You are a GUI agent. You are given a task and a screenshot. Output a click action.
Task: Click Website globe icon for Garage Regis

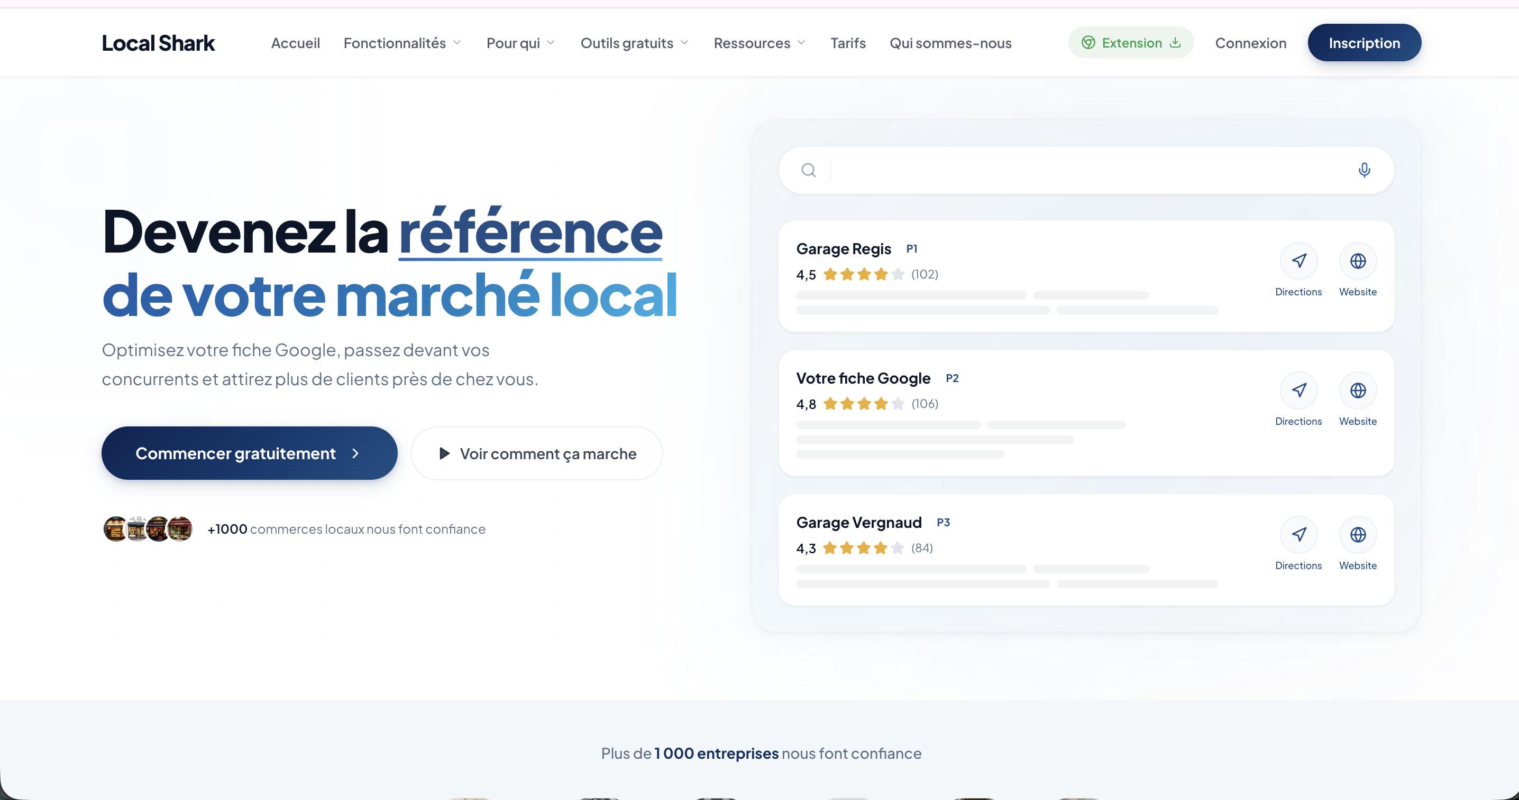(x=1358, y=261)
